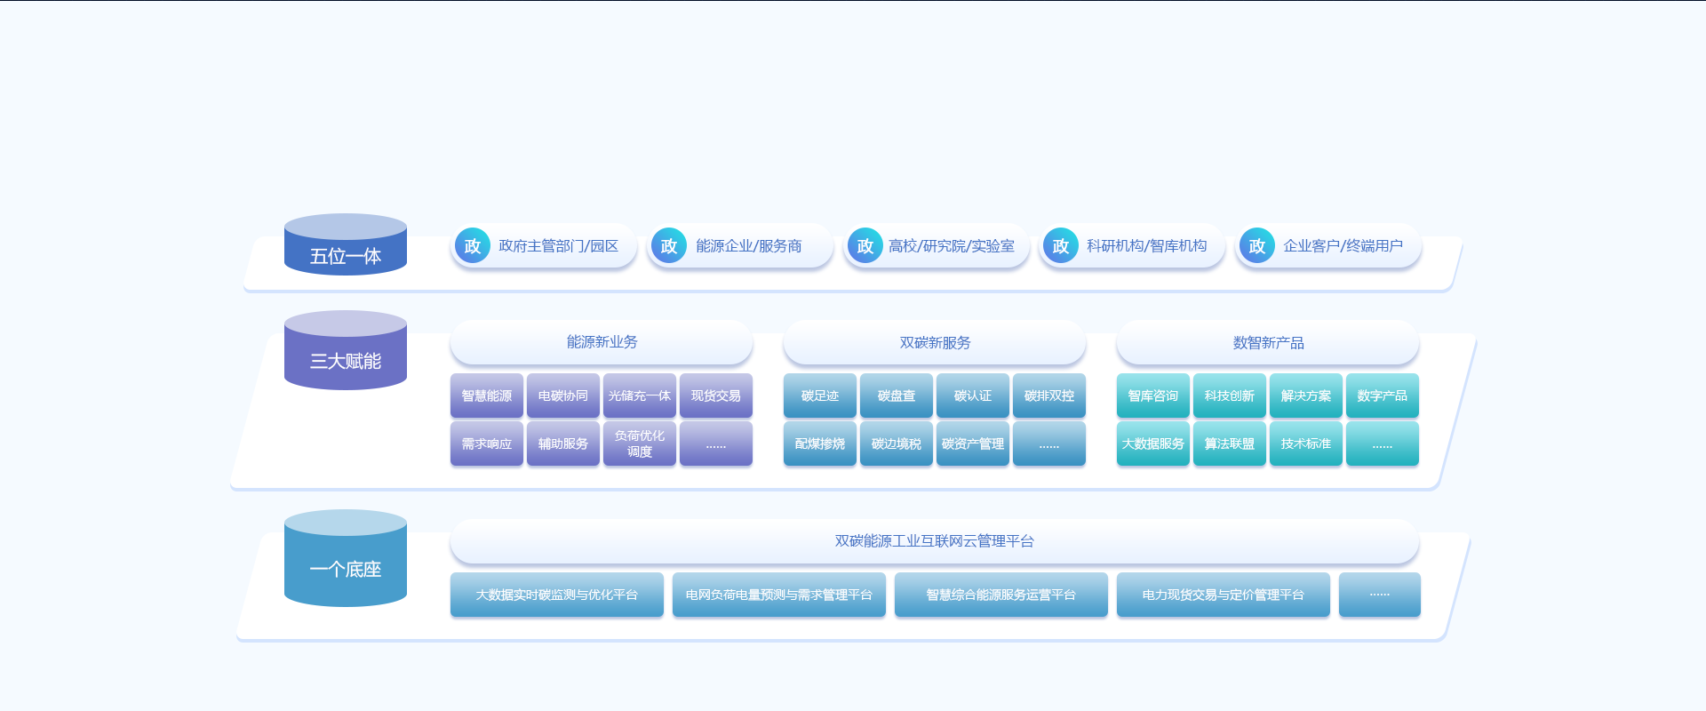Click the 碳盘查 tile
The image size is (1706, 711).
(897, 395)
